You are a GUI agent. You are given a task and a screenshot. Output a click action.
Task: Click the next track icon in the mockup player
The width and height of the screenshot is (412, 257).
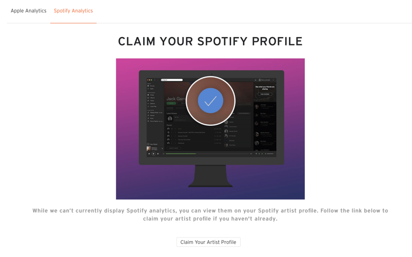pyautogui.click(x=158, y=154)
